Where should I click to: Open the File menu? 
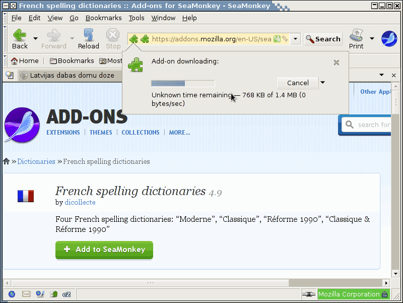coord(17,18)
